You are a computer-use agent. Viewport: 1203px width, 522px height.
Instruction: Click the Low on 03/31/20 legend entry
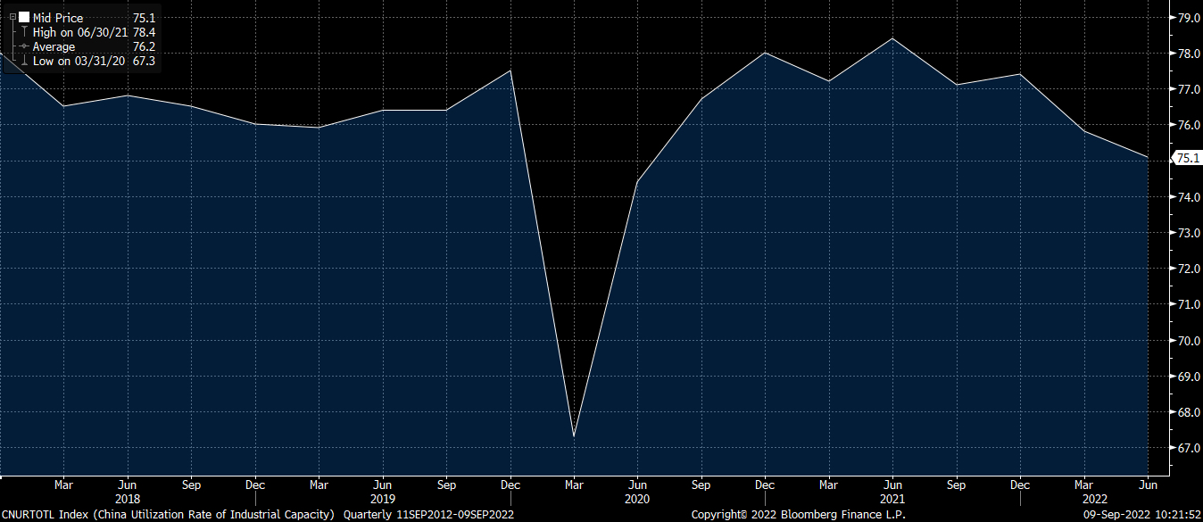[x=81, y=61]
